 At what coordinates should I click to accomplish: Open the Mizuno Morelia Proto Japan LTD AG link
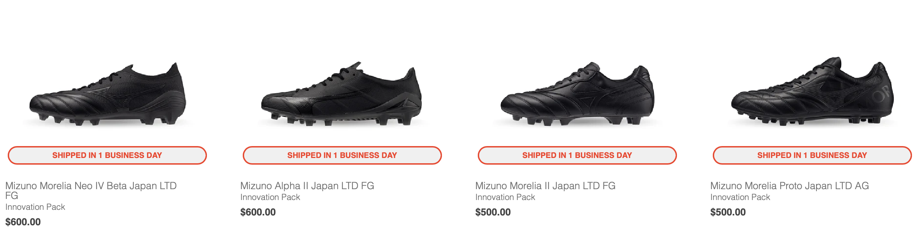[789, 186]
